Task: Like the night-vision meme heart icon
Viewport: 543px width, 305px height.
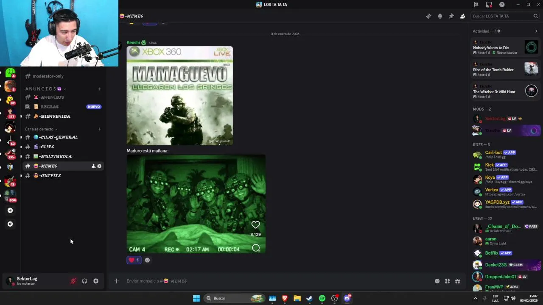Action: click(255, 225)
